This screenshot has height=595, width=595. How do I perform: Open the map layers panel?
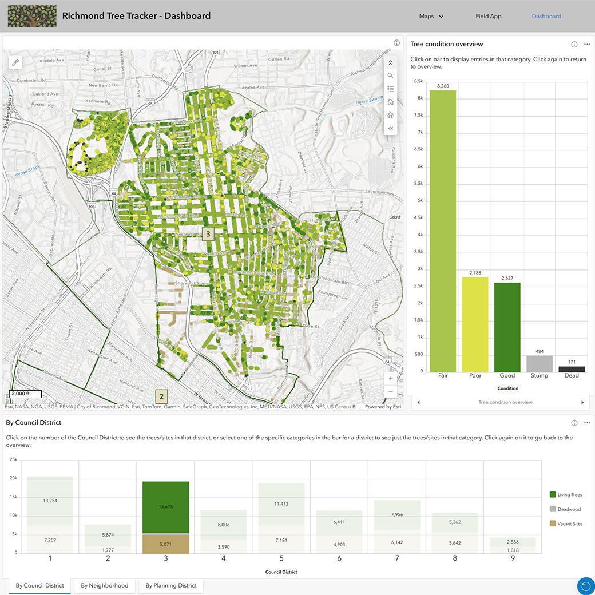[x=390, y=116]
